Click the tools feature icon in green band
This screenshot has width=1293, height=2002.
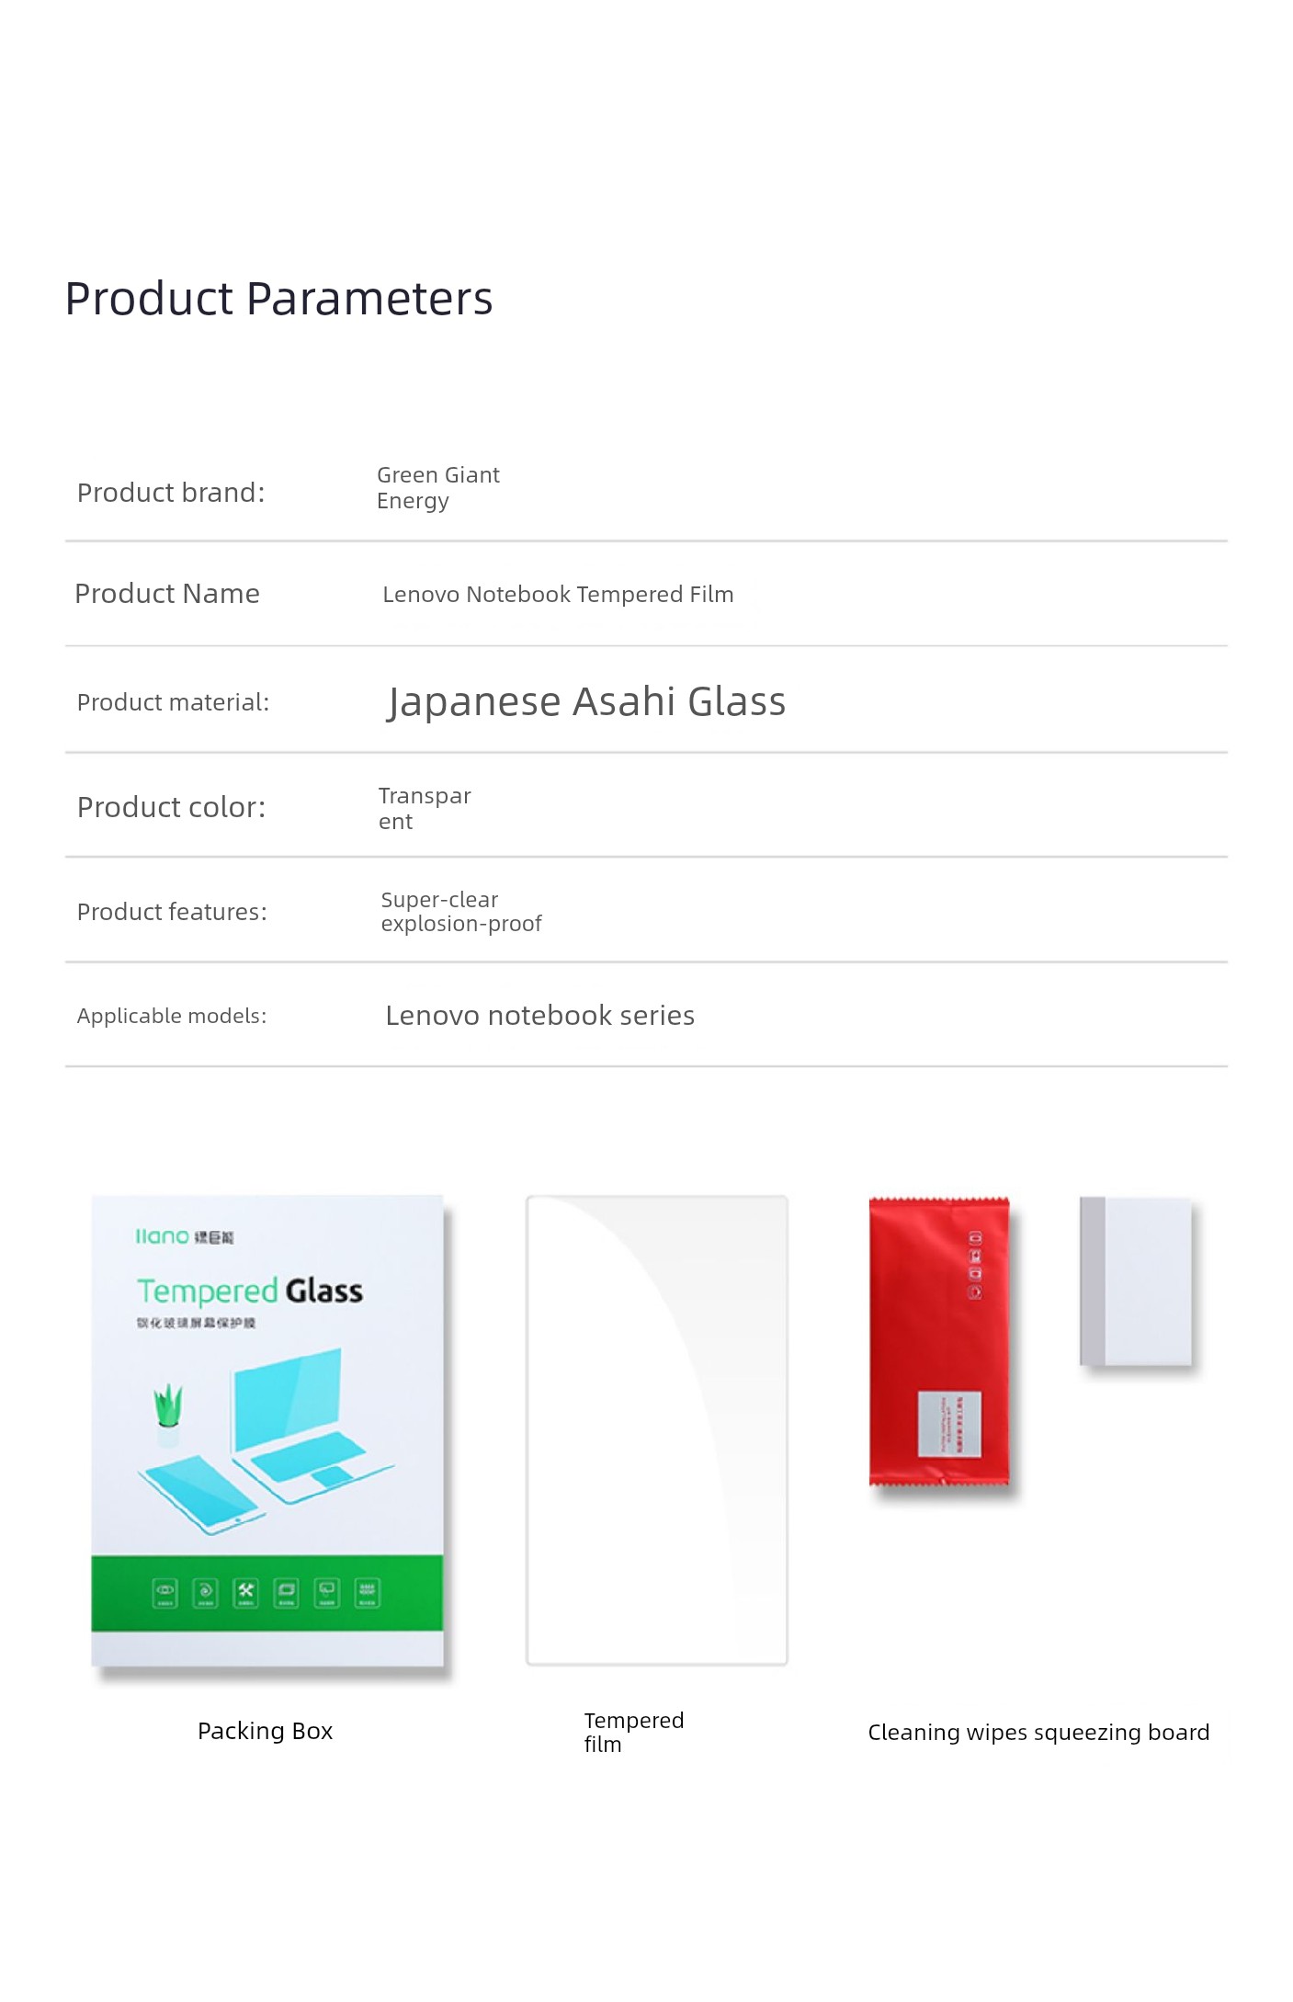click(245, 1593)
